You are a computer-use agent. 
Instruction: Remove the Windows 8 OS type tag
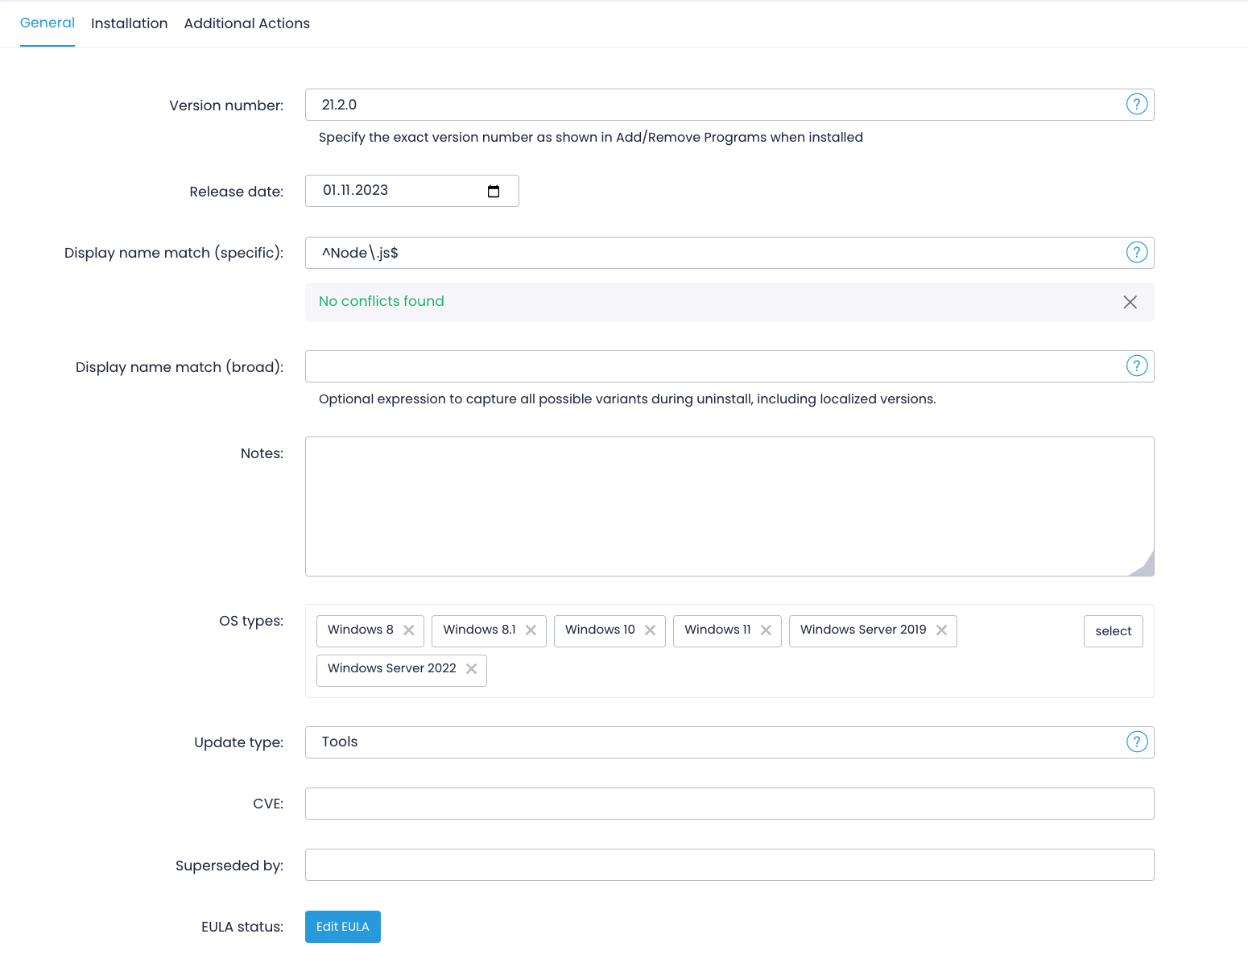pos(409,630)
